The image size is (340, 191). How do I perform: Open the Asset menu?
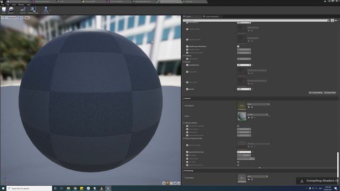pyautogui.click(x=14, y=5)
